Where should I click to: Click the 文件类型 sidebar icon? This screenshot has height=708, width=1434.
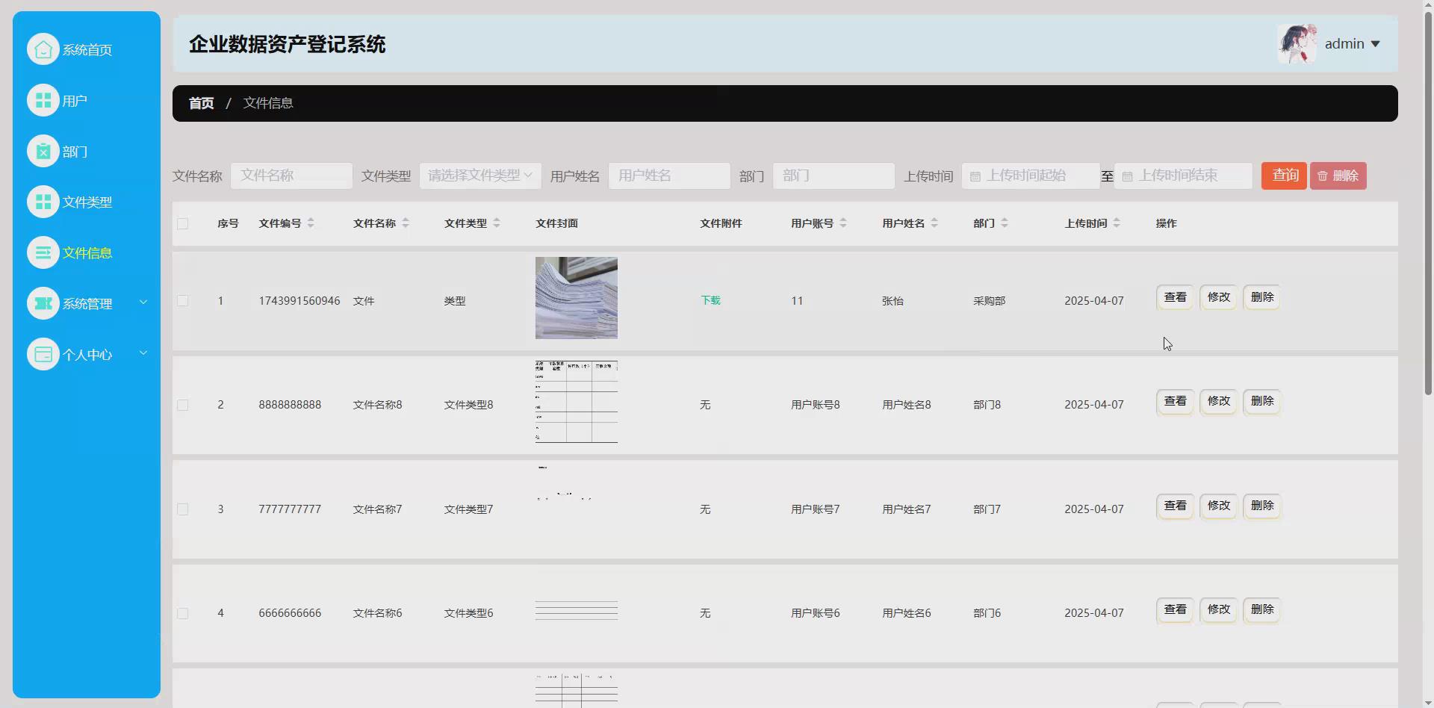click(43, 201)
